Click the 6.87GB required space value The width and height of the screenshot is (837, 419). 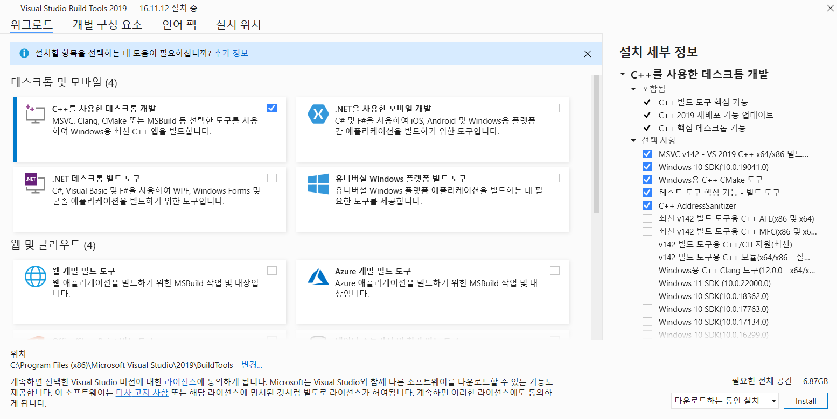tap(815, 381)
